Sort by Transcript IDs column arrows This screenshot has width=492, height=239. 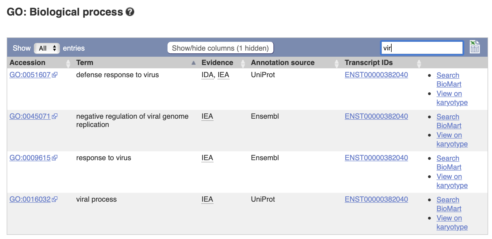coord(419,63)
